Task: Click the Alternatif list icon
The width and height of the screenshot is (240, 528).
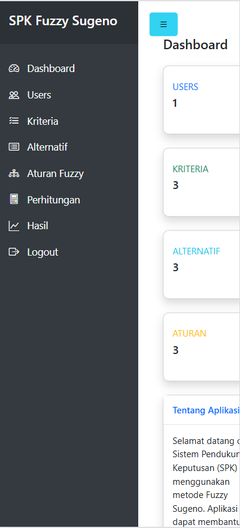Action: [x=14, y=147]
